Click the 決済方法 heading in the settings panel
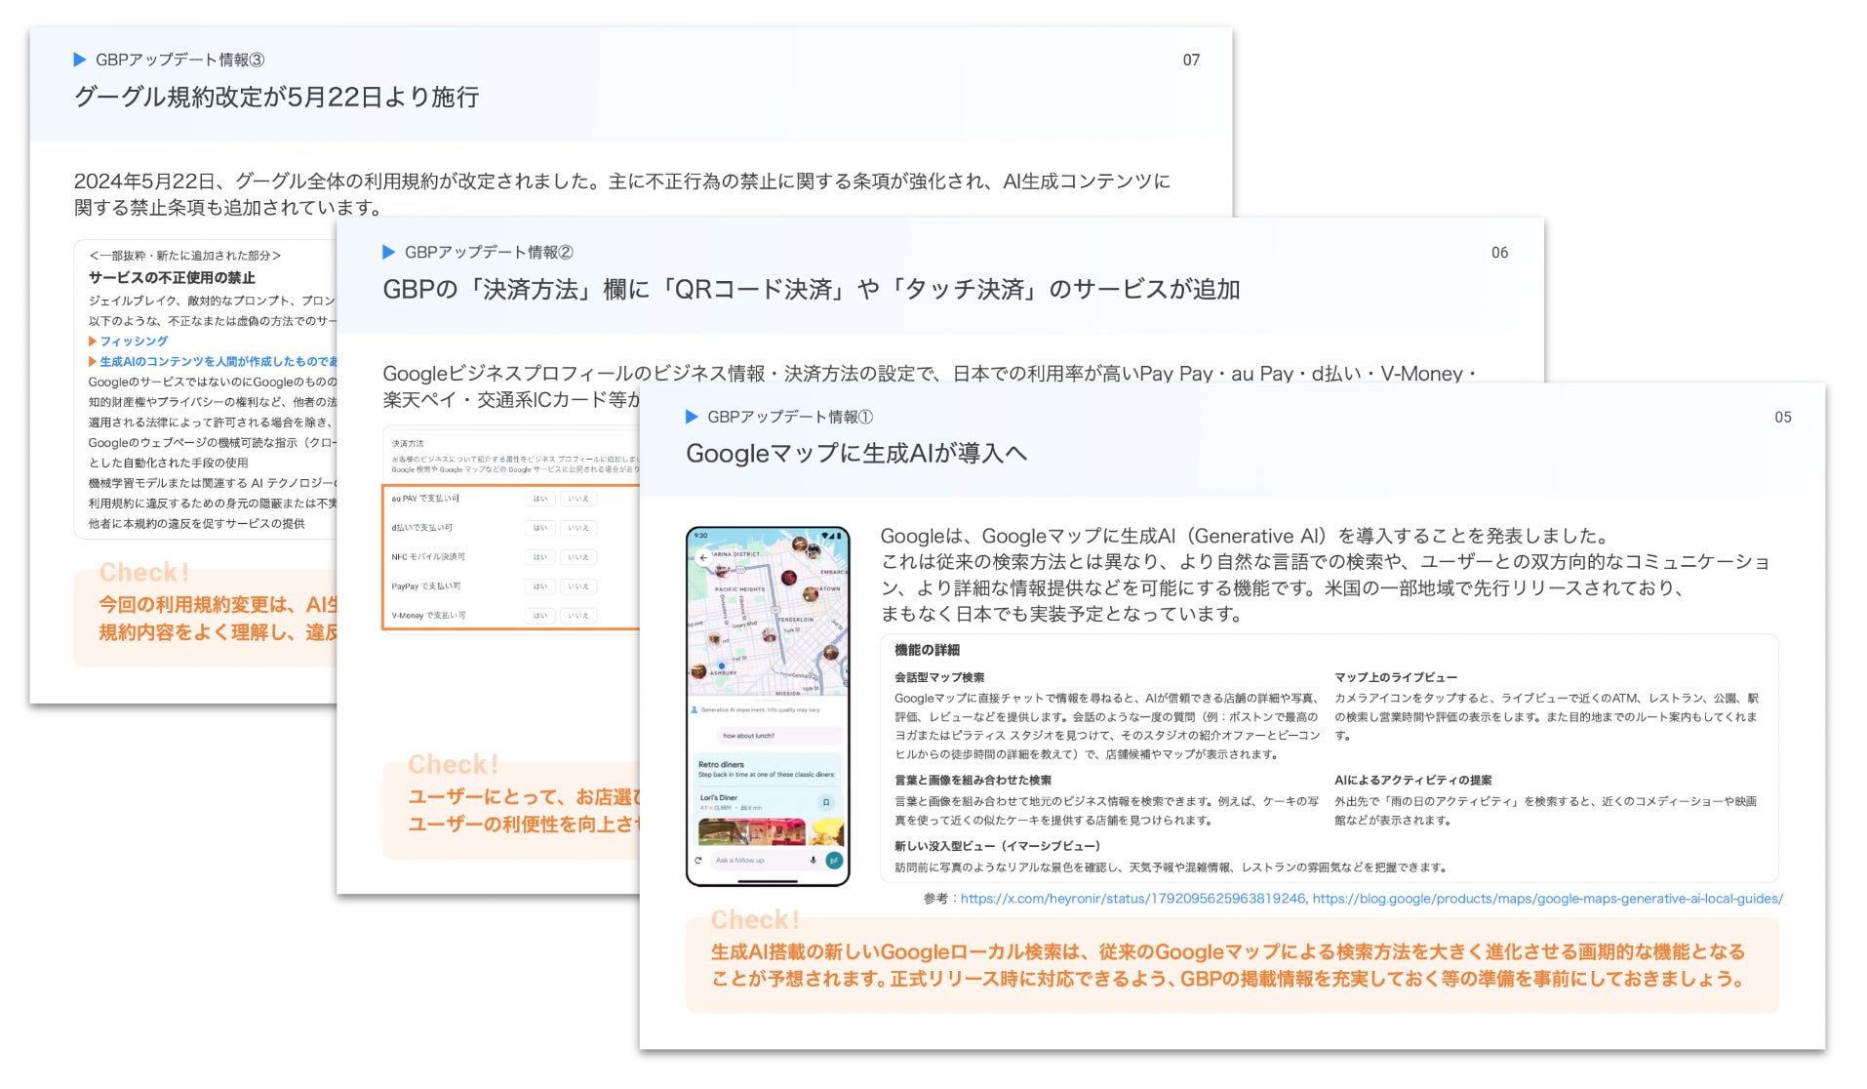This screenshot has height=1089, width=1867. tap(408, 444)
